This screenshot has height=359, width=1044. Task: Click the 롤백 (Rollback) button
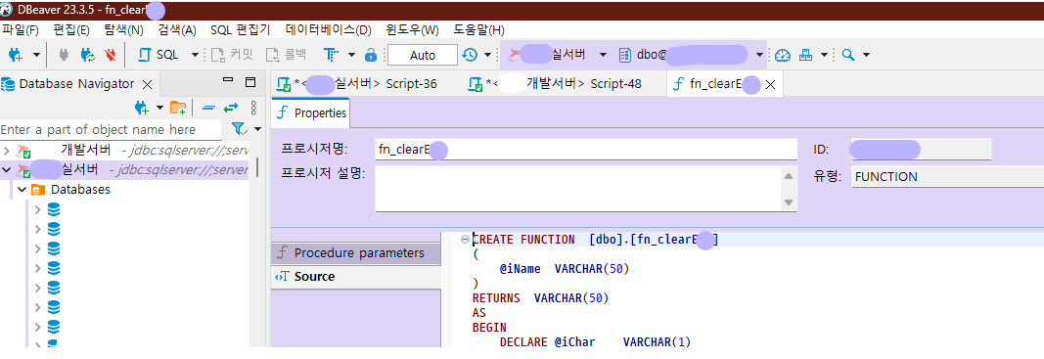287,56
